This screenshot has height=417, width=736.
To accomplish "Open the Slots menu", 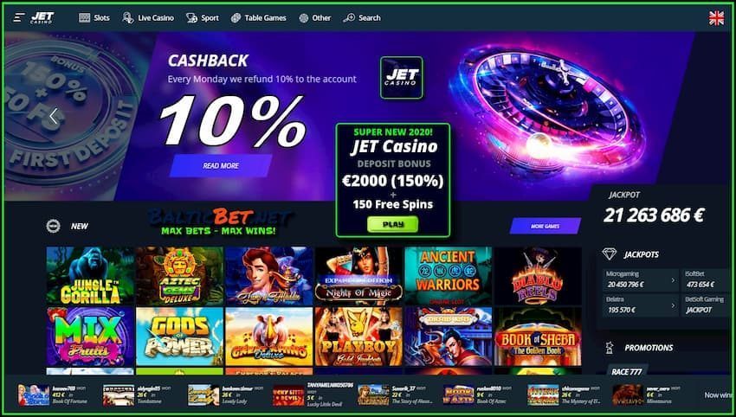I will (94, 18).
